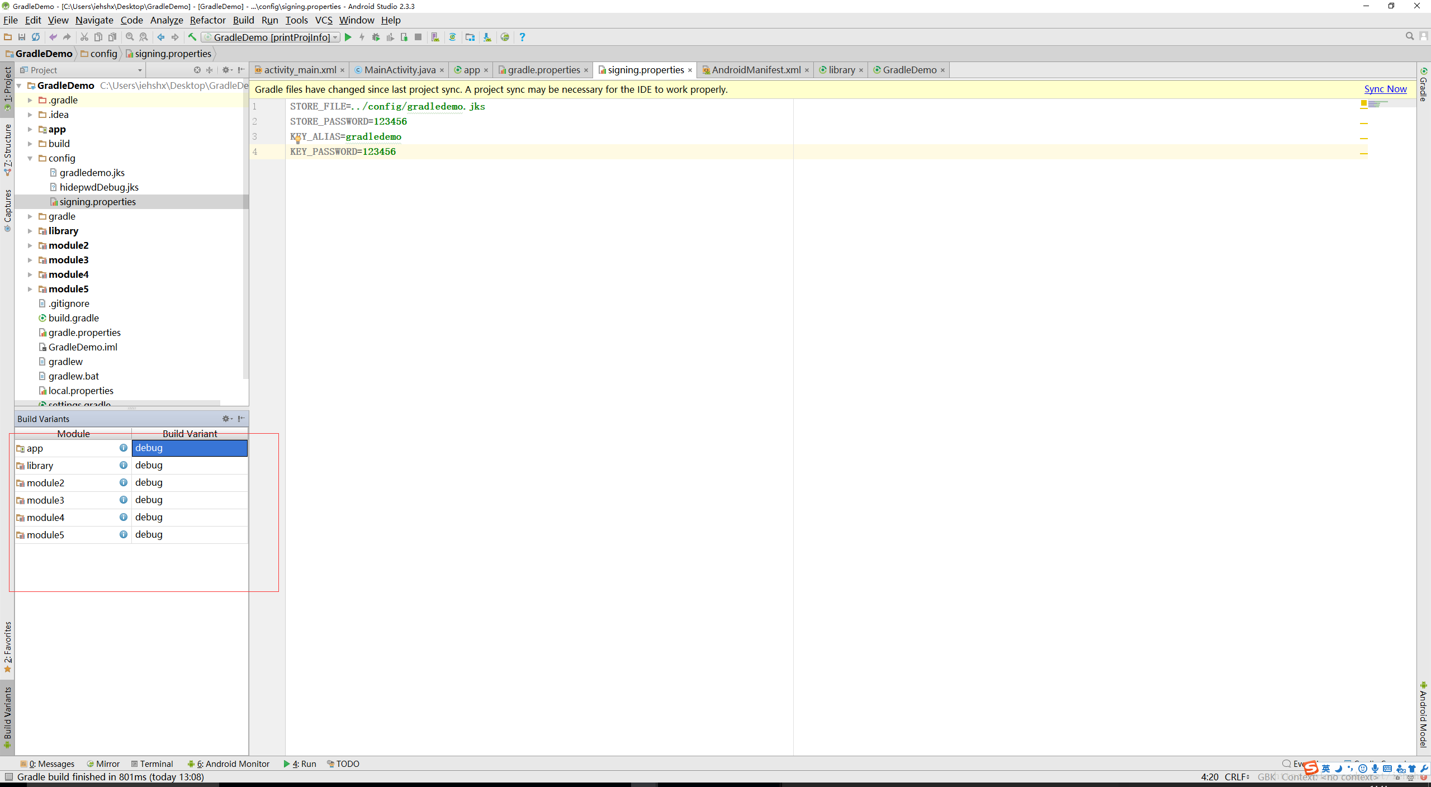The width and height of the screenshot is (1431, 787).
Task: Select build.gradle file in project tree
Action: coord(73,318)
